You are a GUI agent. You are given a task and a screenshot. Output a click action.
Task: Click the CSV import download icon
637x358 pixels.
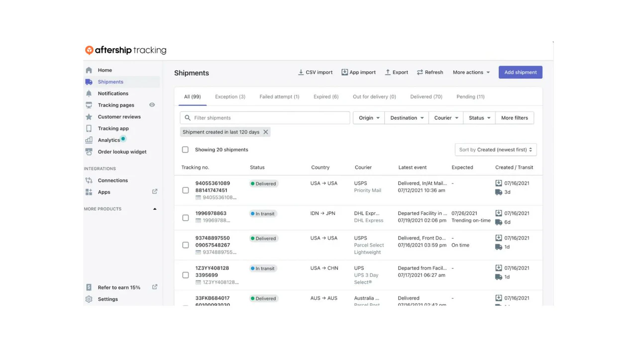[301, 72]
